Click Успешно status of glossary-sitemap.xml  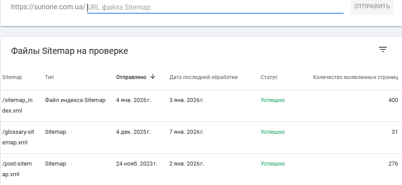[272, 132]
